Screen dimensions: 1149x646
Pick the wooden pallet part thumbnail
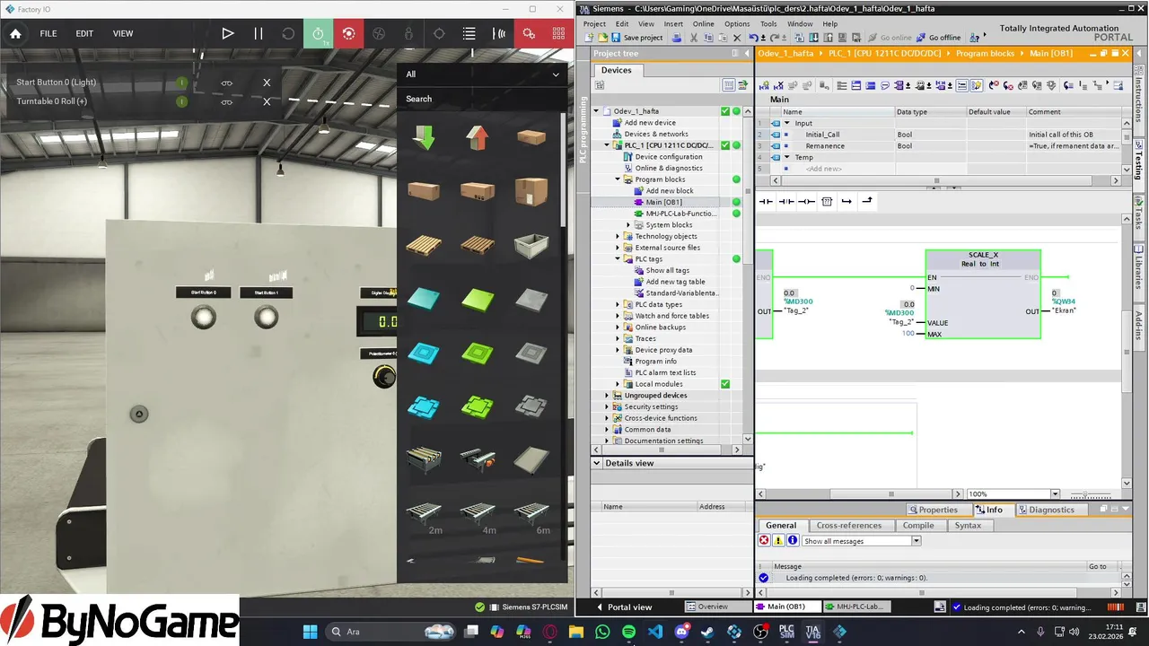(424, 244)
